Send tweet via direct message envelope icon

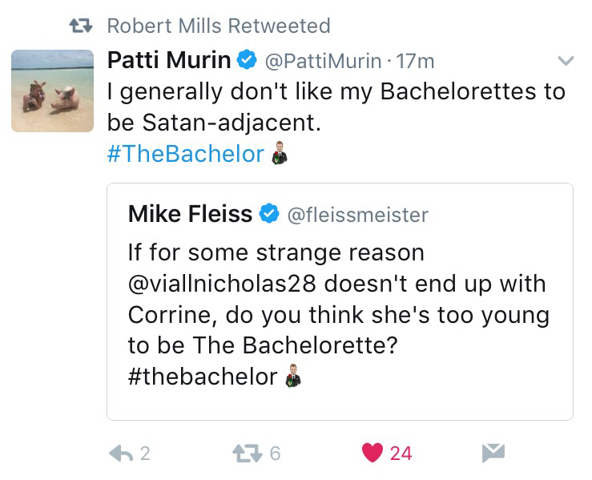(x=493, y=454)
